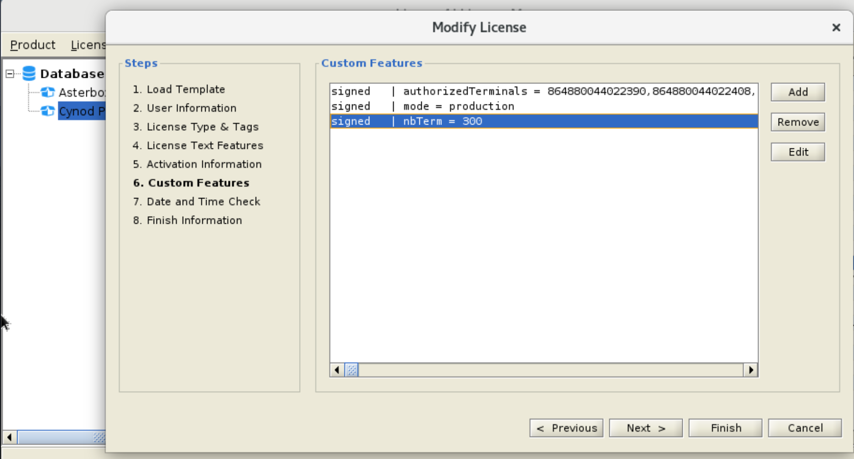This screenshot has width=854, height=459.
Task: Open the Product menu
Action: [32, 45]
